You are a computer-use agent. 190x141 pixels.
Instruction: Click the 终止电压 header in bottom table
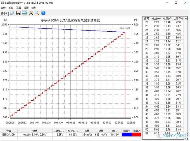click(73, 131)
